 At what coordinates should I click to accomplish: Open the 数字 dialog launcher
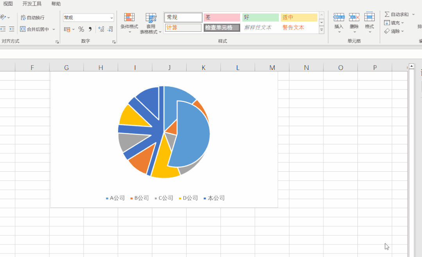point(114,42)
